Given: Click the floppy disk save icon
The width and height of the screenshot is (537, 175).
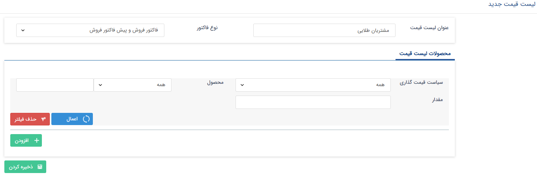Looking at the screenshot, I should click(40, 167).
